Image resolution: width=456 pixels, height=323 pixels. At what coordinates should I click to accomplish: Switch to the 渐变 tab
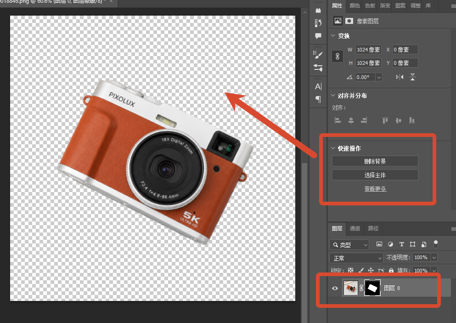[x=385, y=6]
